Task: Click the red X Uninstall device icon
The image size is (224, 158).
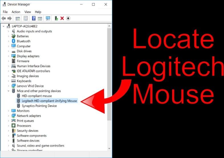Action: point(62,18)
